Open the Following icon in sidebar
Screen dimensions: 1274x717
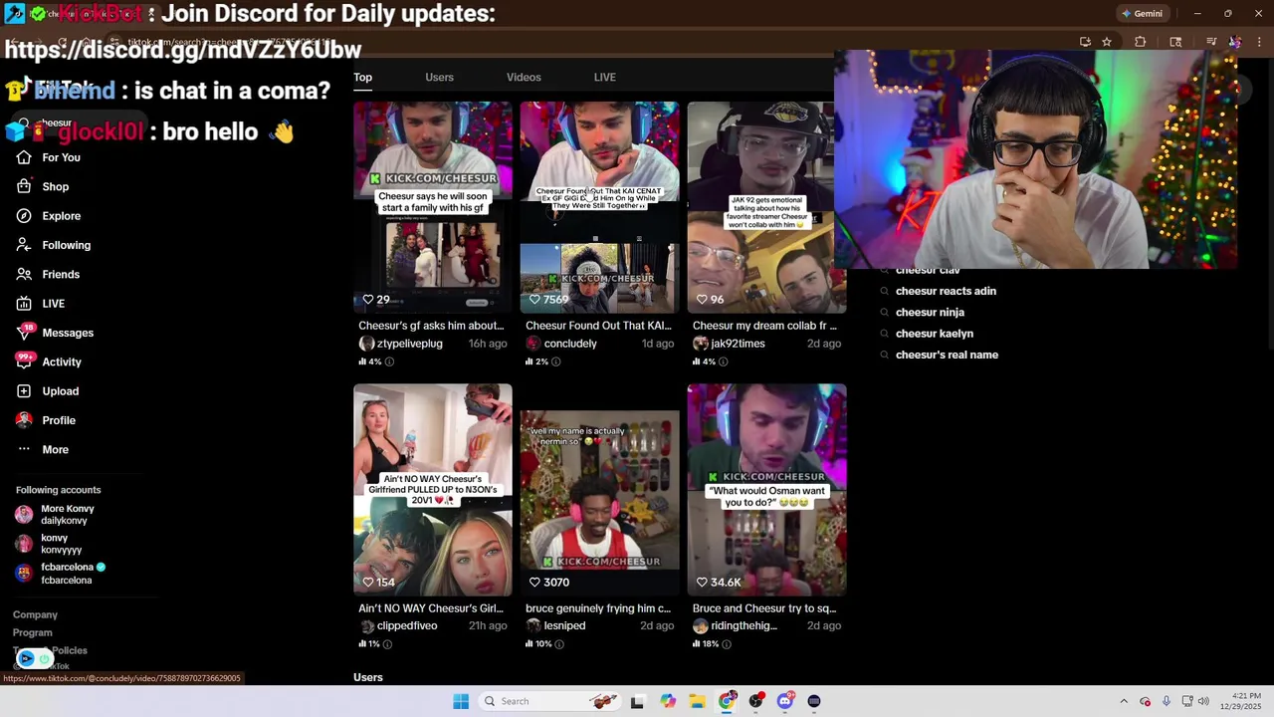pyautogui.click(x=24, y=245)
